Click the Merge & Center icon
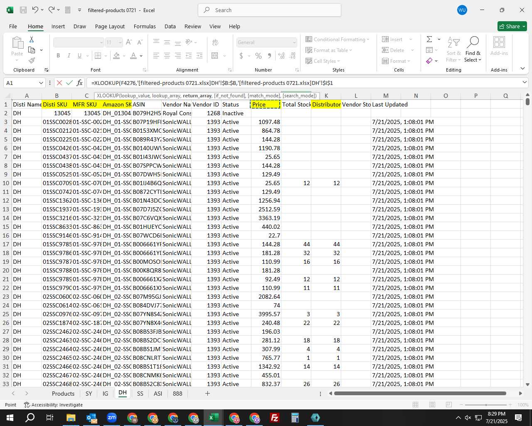The height and width of the screenshot is (426, 532). (215, 55)
